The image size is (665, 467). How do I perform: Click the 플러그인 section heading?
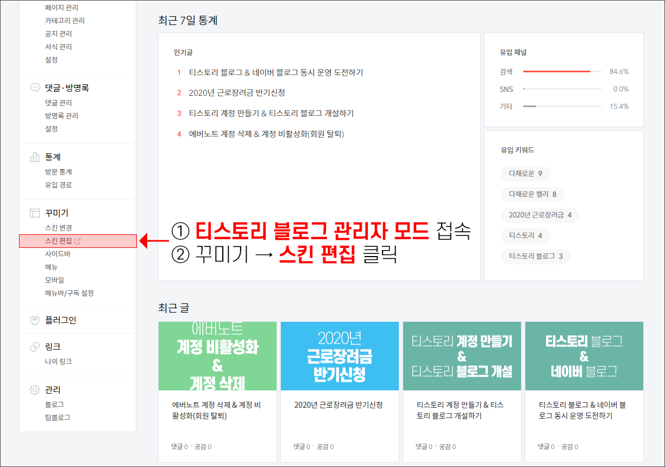tap(60, 320)
